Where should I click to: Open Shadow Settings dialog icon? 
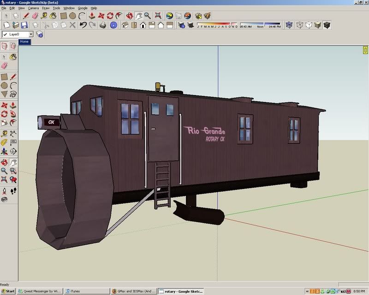pos(181,25)
